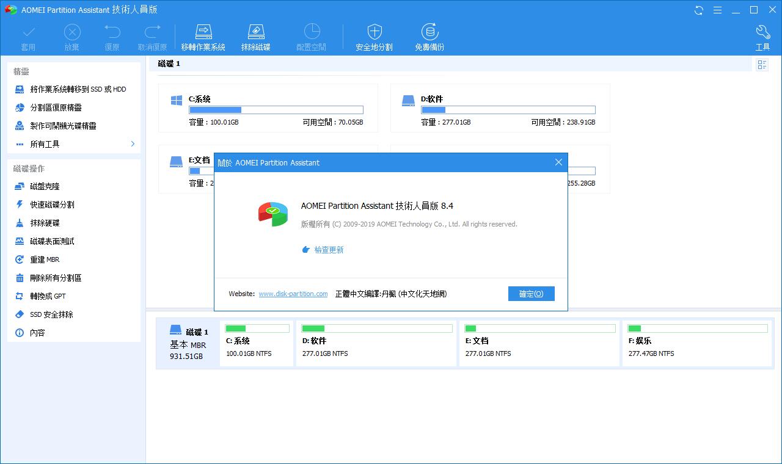Viewport: 782px width, 464px height.
Task: Close the 關於 AOMEI Partition Assistant dialog
Action: (558, 162)
